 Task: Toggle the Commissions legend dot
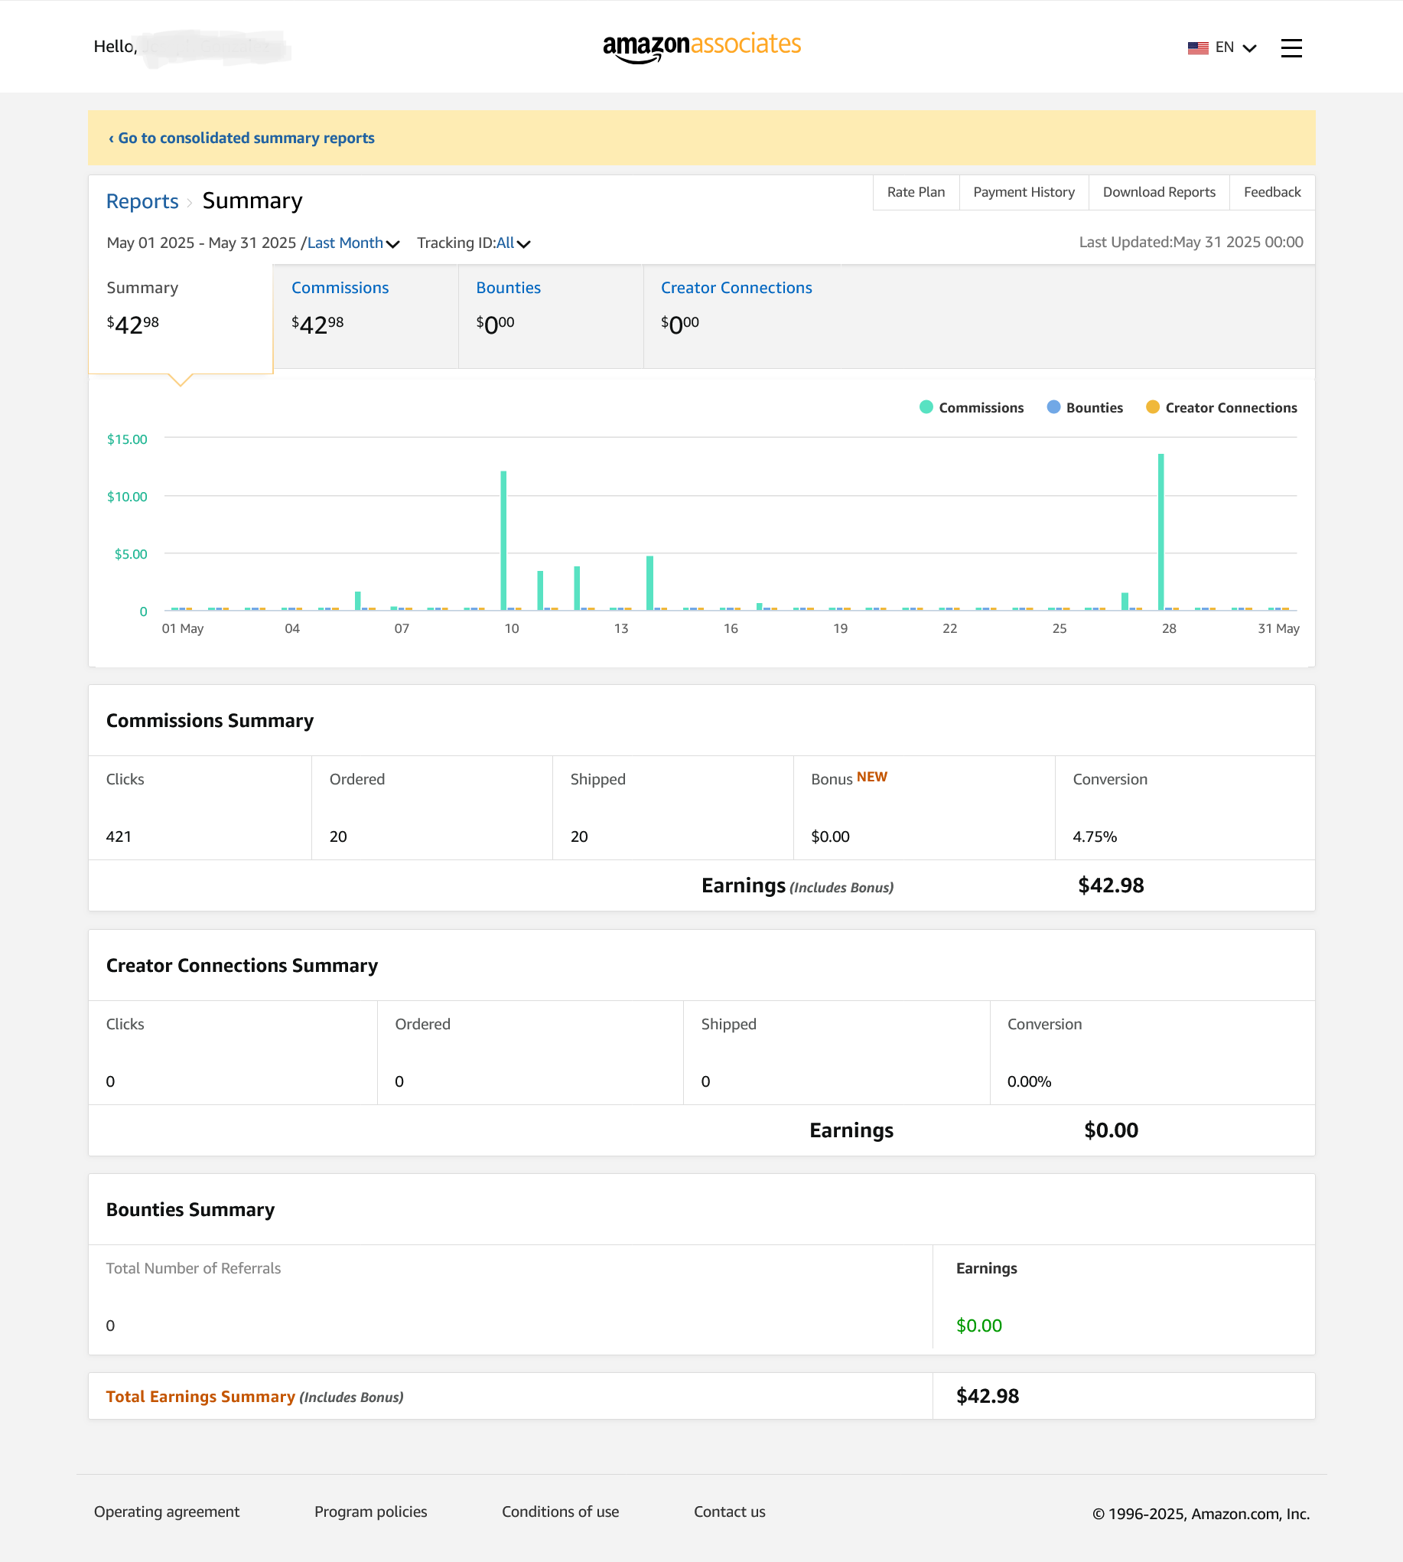point(926,407)
